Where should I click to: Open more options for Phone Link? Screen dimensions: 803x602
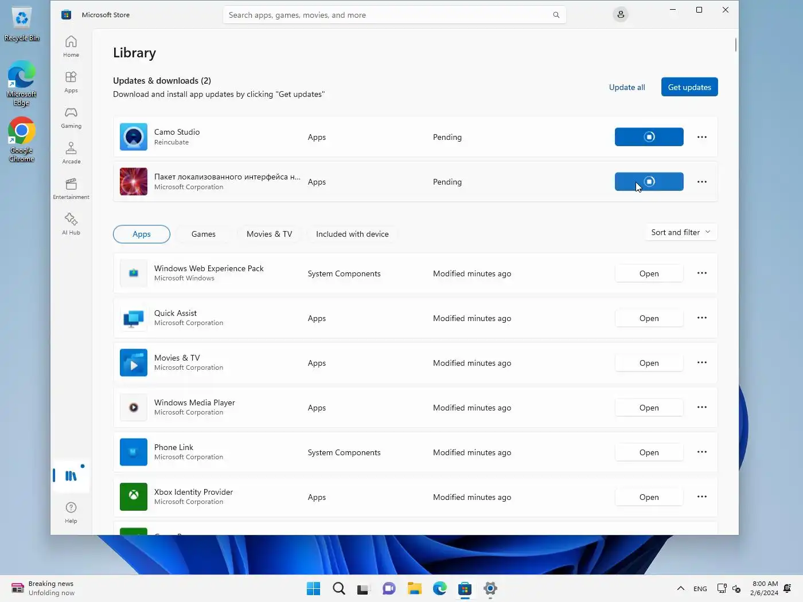click(702, 452)
